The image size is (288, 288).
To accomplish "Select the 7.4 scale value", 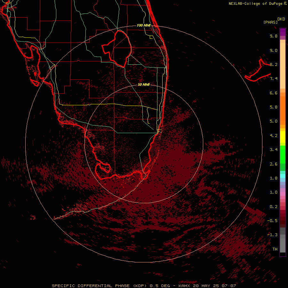I will point(274,79).
